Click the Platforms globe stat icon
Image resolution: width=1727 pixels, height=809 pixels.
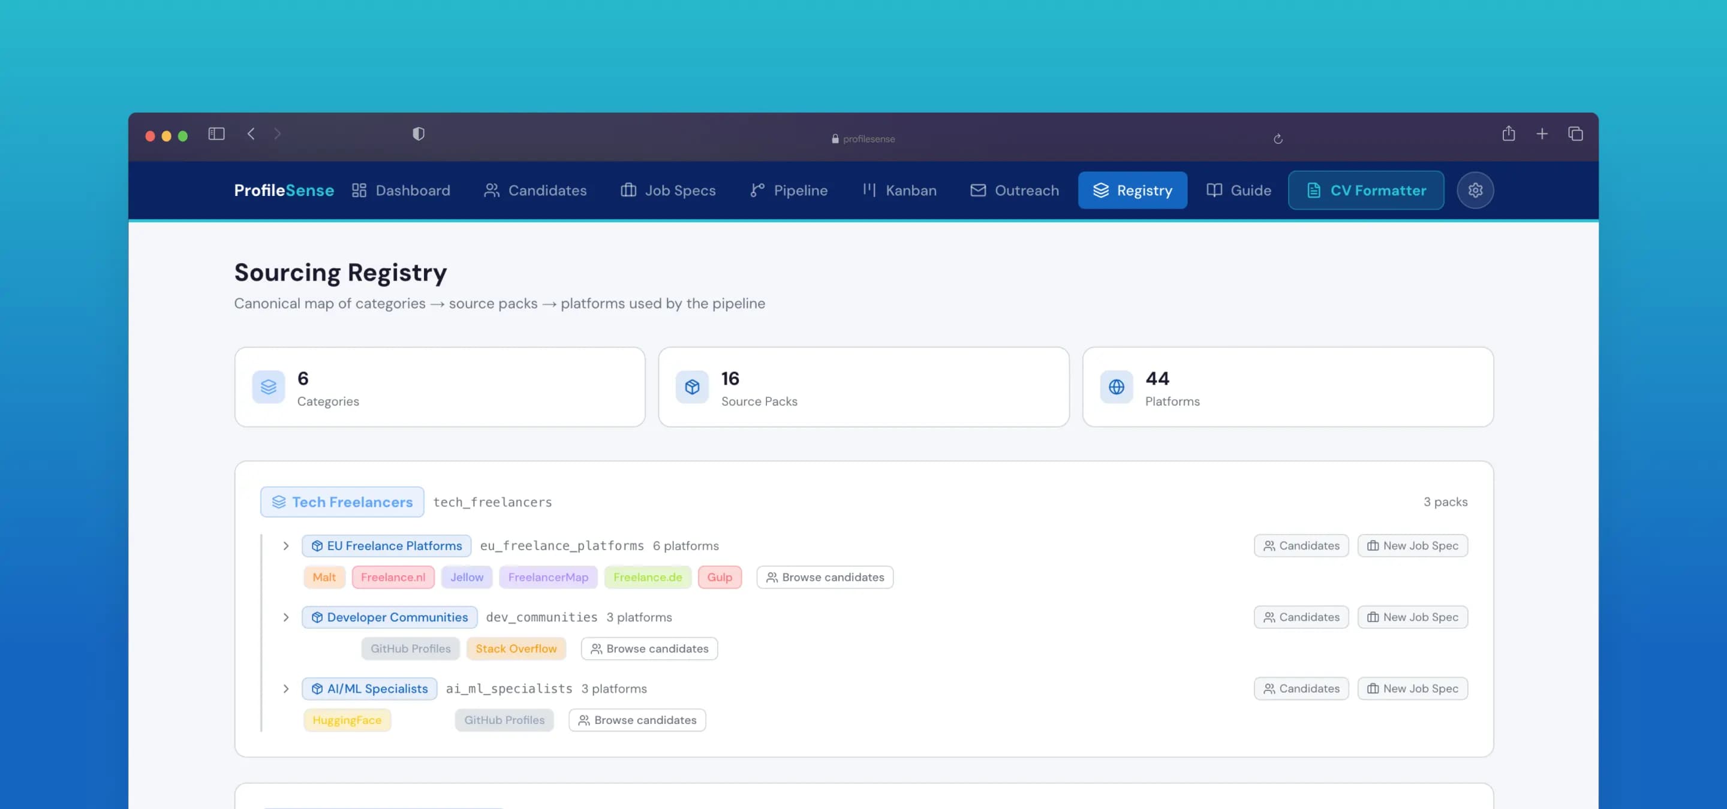1116,387
